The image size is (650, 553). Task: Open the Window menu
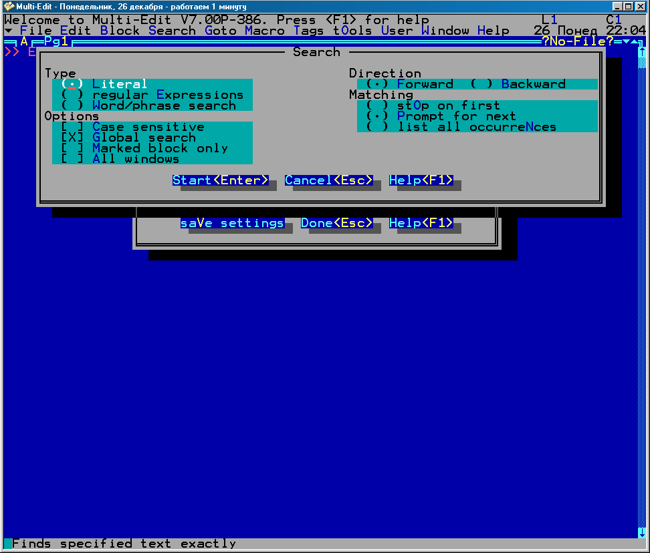(x=445, y=31)
